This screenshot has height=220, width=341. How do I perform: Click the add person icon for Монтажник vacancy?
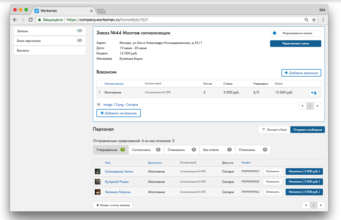pos(314,93)
